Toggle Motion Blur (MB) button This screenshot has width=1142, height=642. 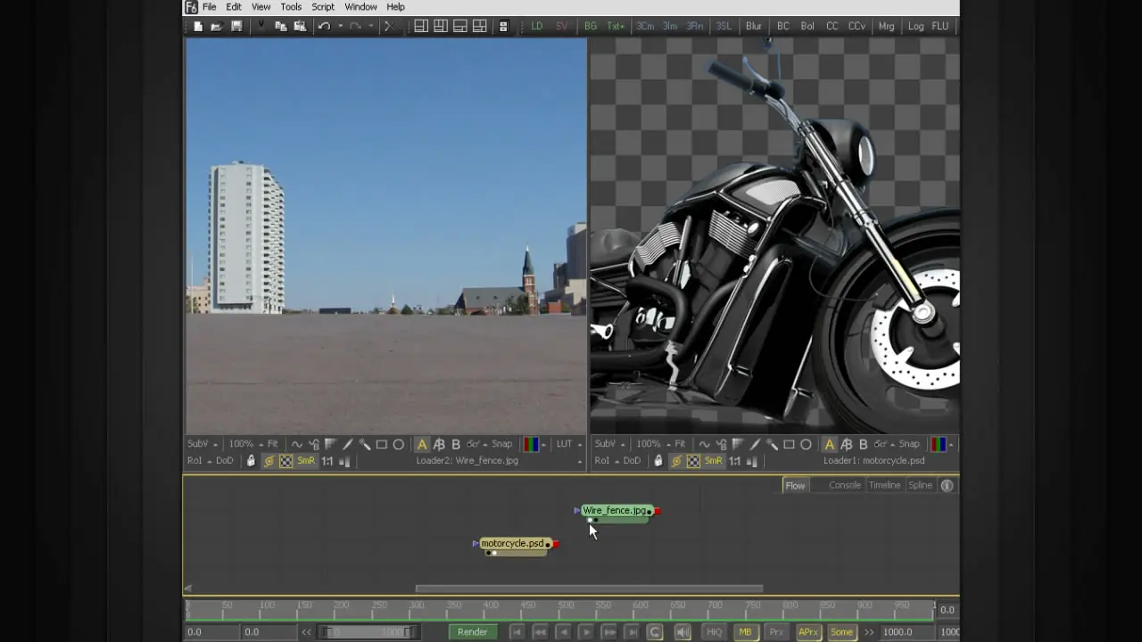tap(745, 632)
